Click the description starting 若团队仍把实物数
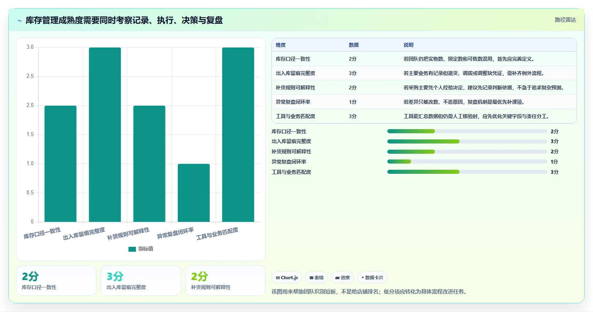 (x=469, y=59)
